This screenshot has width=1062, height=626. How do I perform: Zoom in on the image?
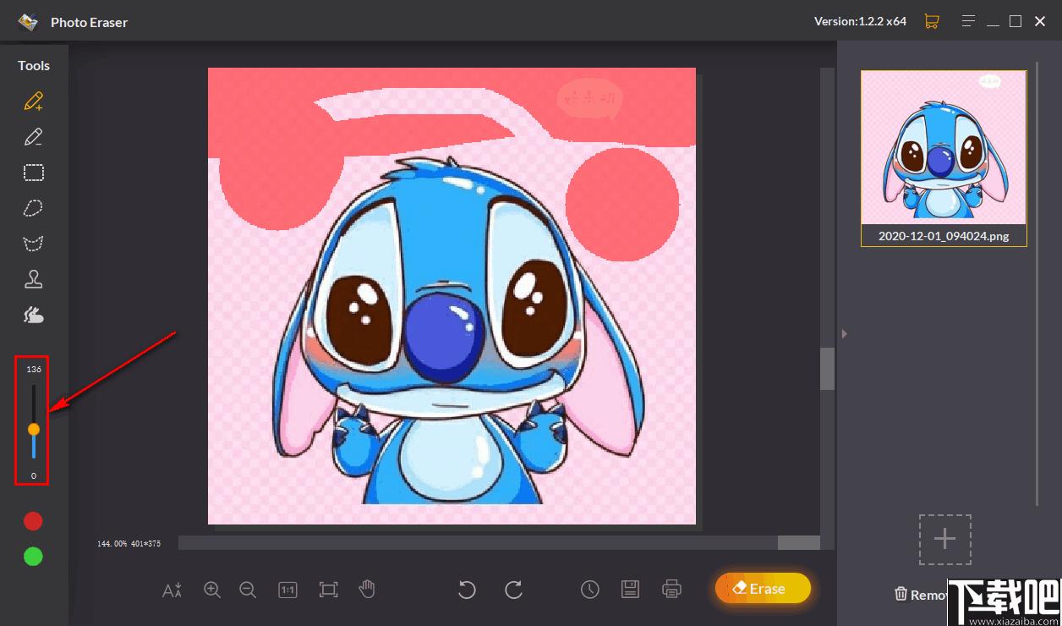coord(212,590)
